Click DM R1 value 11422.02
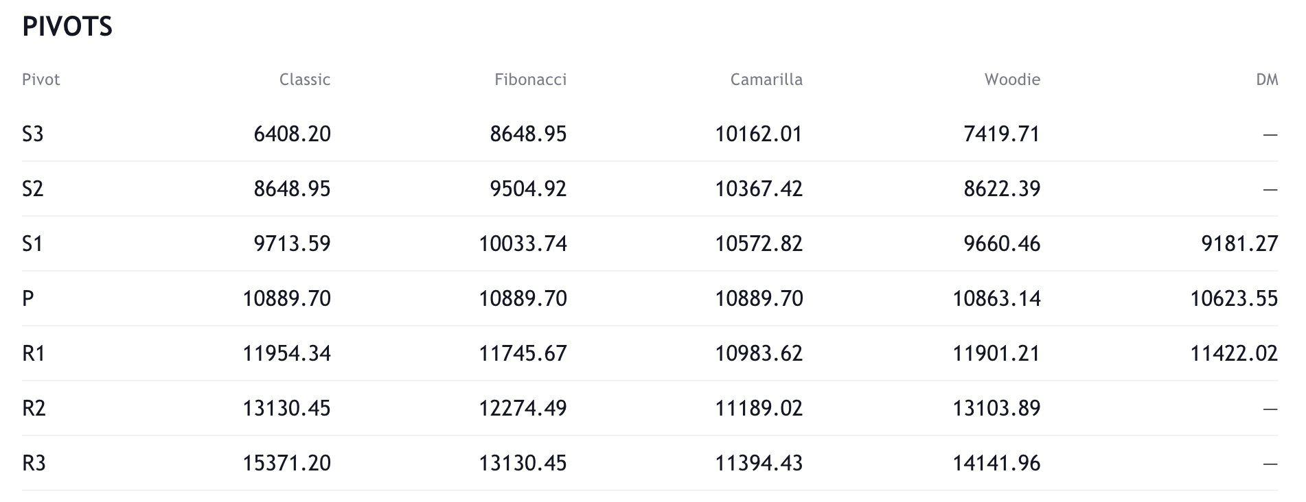Viewport: 1306px width, 502px height. [x=1234, y=353]
